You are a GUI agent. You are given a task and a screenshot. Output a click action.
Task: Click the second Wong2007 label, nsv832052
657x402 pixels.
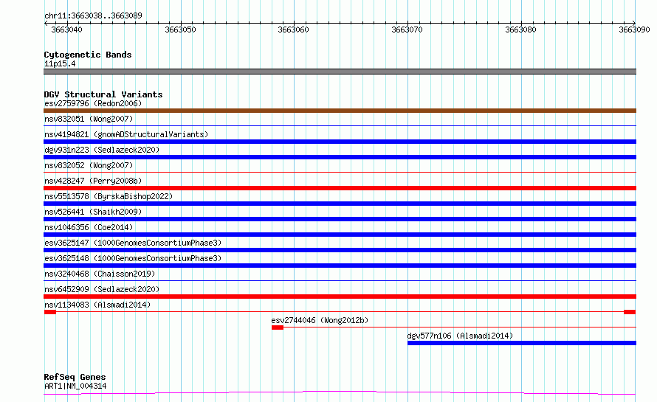89,165
